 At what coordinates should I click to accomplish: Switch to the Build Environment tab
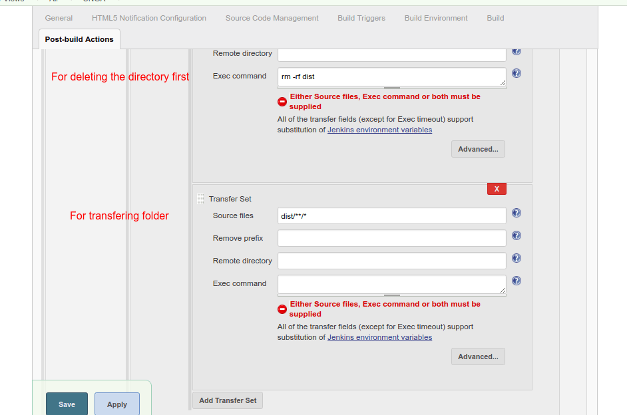pos(436,18)
